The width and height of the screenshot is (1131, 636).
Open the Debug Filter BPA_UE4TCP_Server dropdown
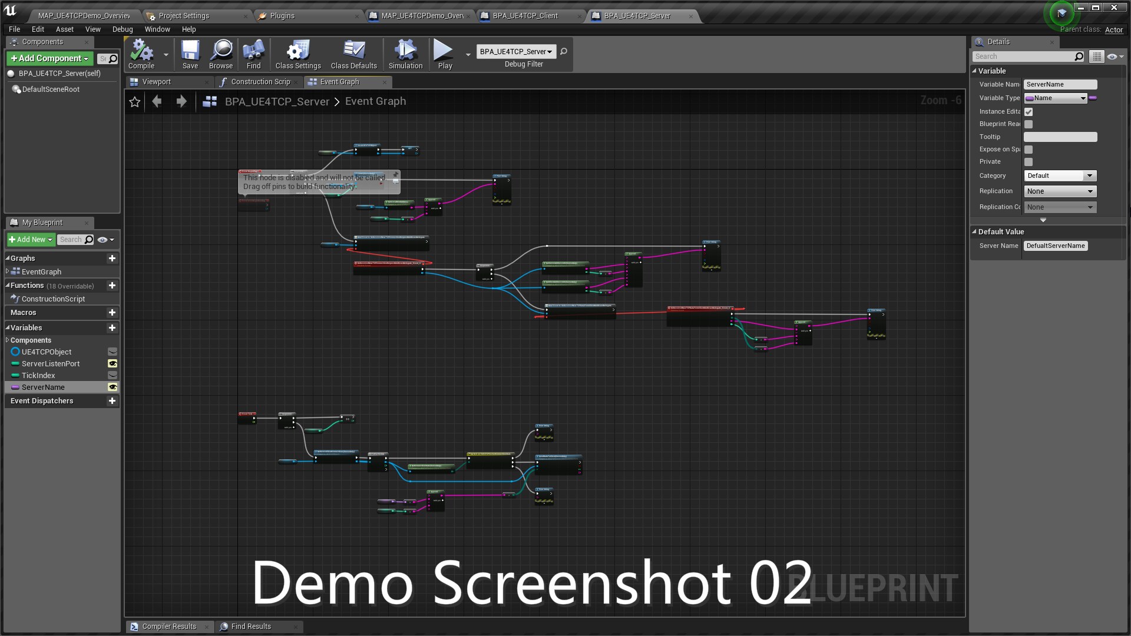[x=515, y=52]
